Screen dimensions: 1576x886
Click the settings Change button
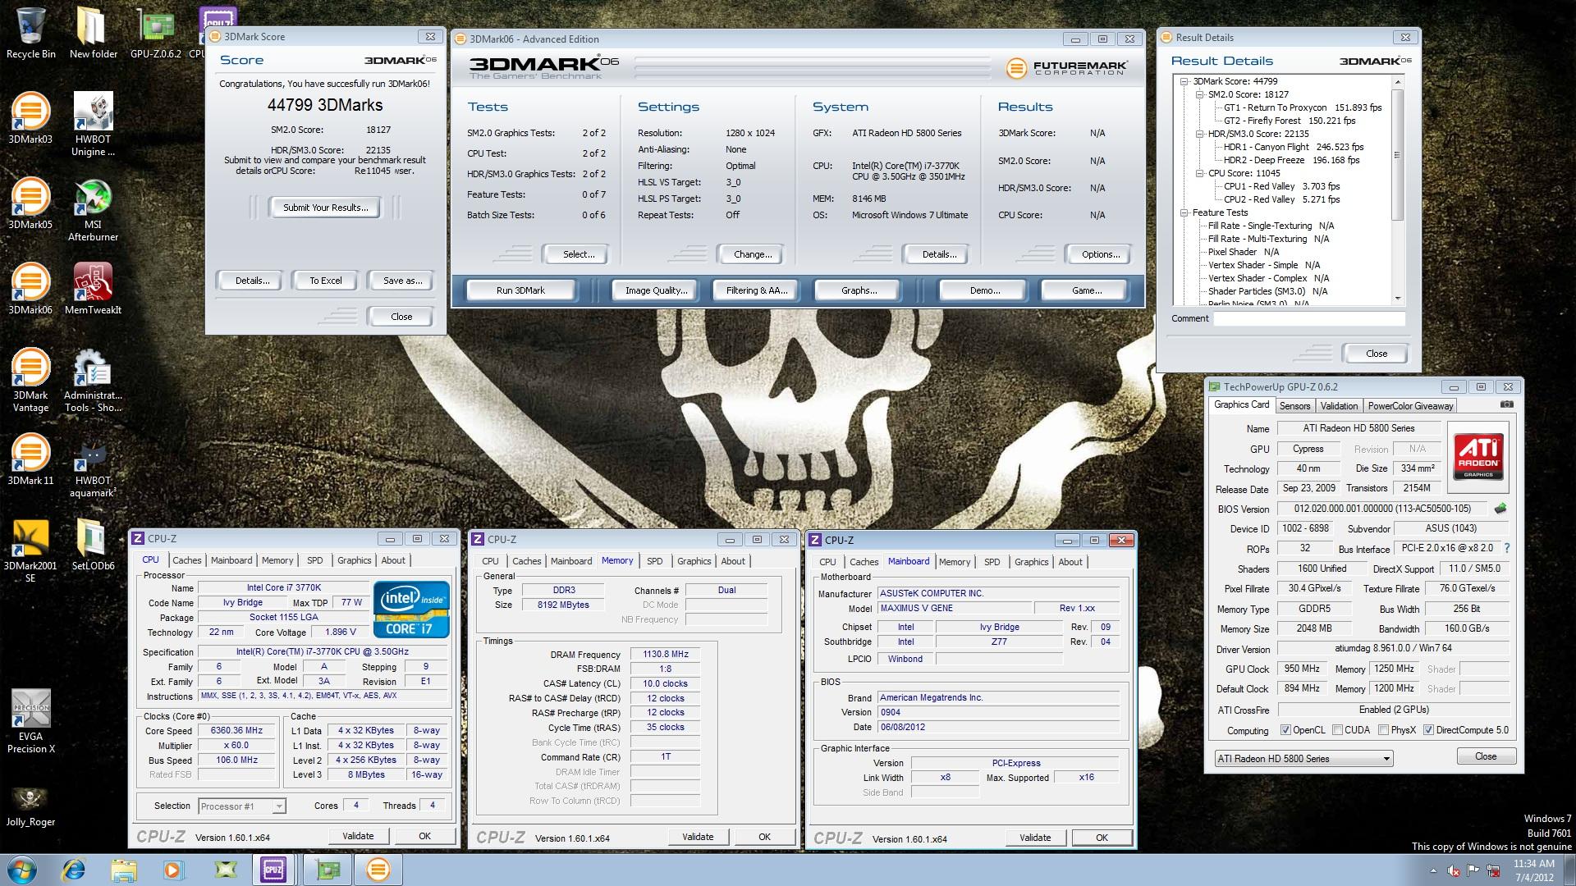coord(753,254)
